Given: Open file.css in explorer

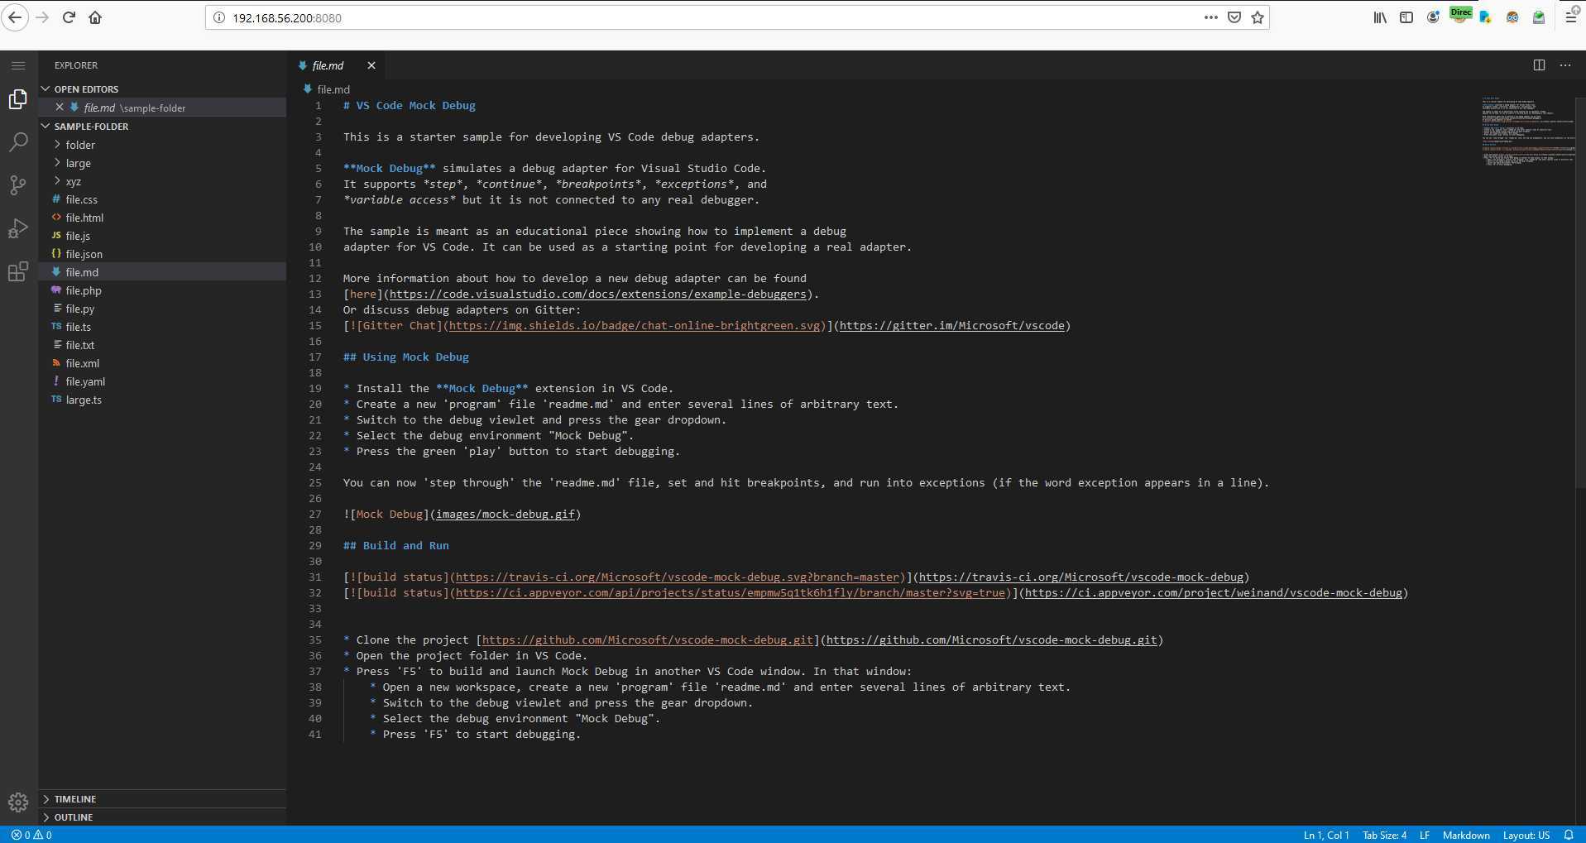Looking at the screenshot, I should pyautogui.click(x=162, y=199).
